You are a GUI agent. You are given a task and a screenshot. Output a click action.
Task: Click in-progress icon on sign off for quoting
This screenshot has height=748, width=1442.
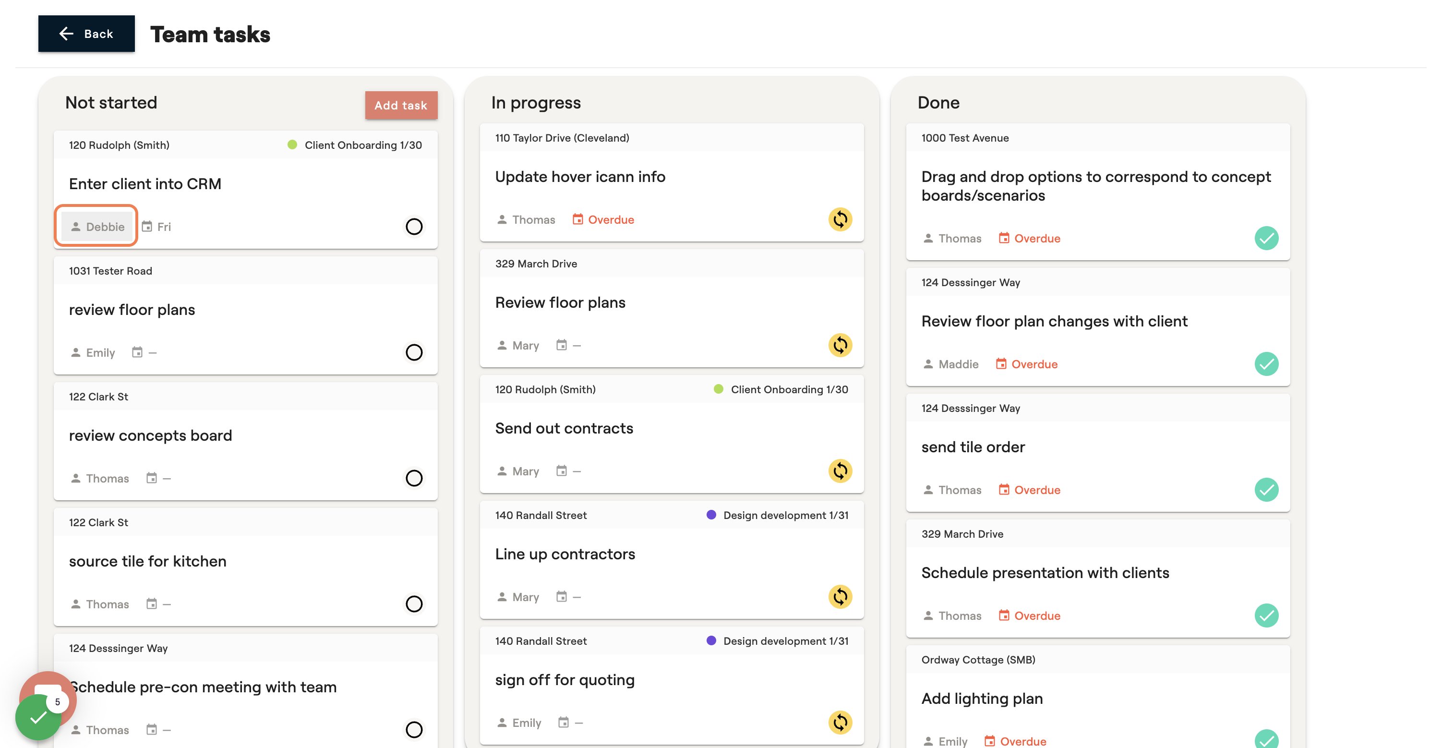click(x=840, y=723)
